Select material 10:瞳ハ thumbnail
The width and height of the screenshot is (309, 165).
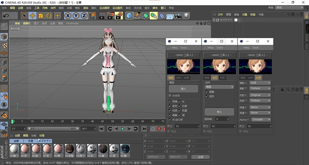click(x=14, y=150)
